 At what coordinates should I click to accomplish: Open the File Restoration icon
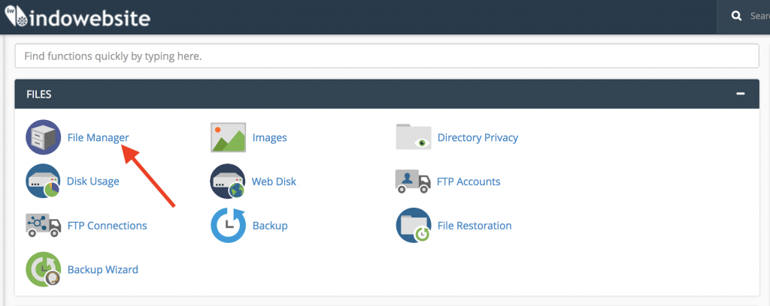(x=414, y=225)
